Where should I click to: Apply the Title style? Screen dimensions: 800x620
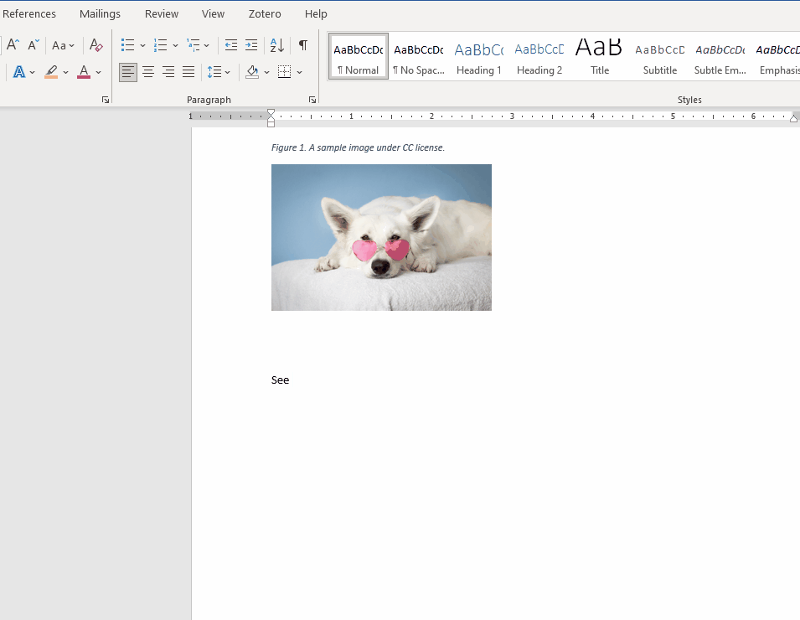[600, 57]
